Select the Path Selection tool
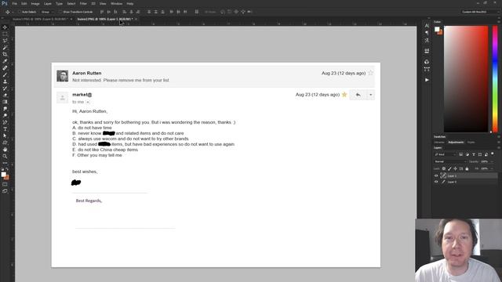The height and width of the screenshot is (282, 502). (5, 136)
